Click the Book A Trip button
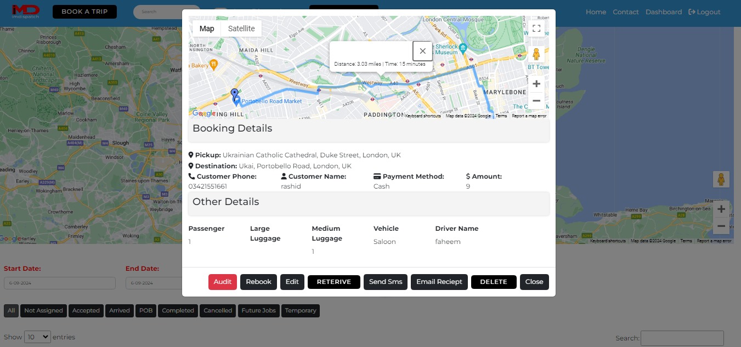 coord(84,12)
